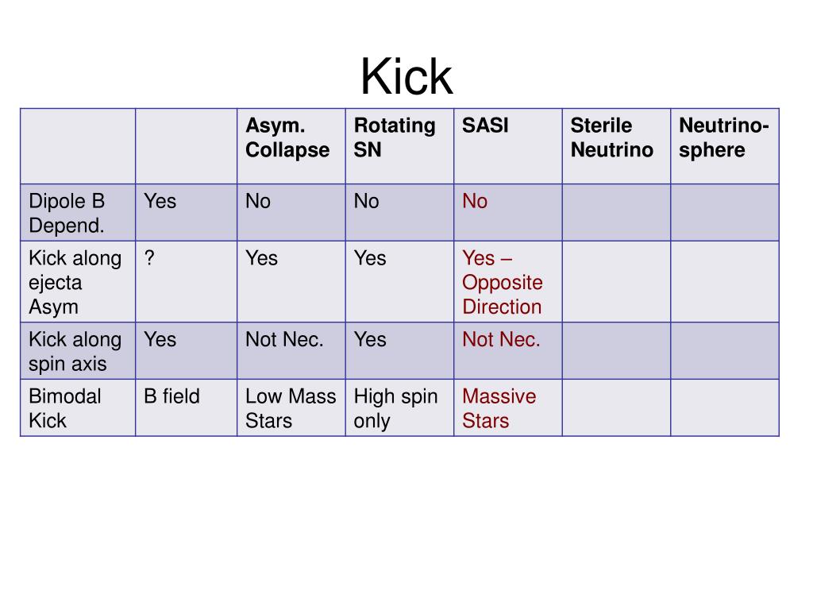813x610 pixels.
Task: Click the 'High spin only' cell
Action: pyautogui.click(x=399, y=407)
